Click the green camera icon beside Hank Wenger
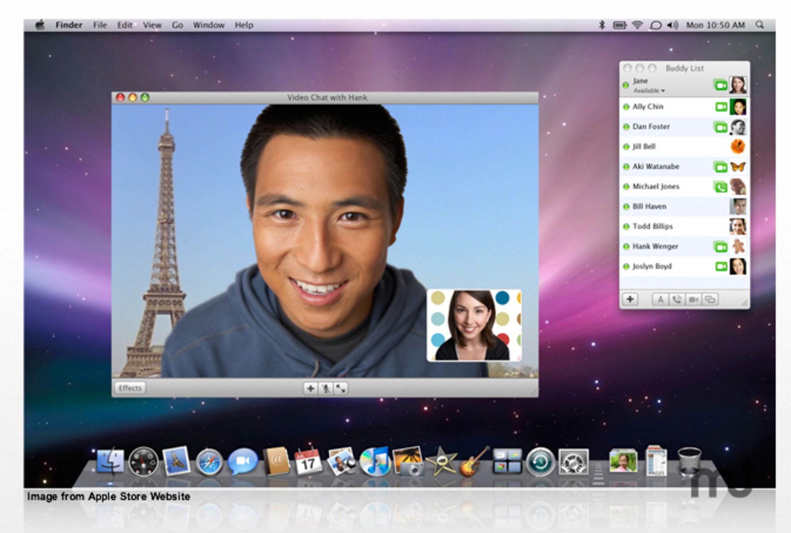Image resolution: width=791 pixels, height=533 pixels. click(x=720, y=246)
